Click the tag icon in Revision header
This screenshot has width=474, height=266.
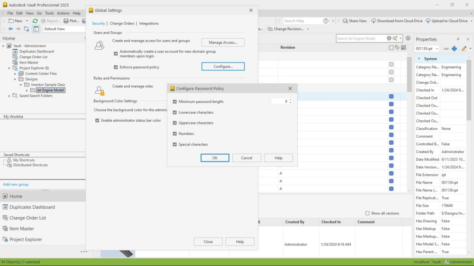point(397,48)
